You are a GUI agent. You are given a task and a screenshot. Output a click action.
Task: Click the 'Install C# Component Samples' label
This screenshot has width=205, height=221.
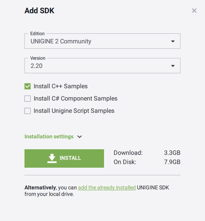point(75,99)
